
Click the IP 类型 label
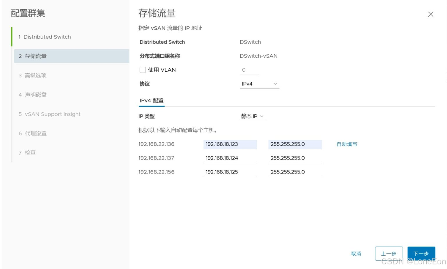coord(146,116)
